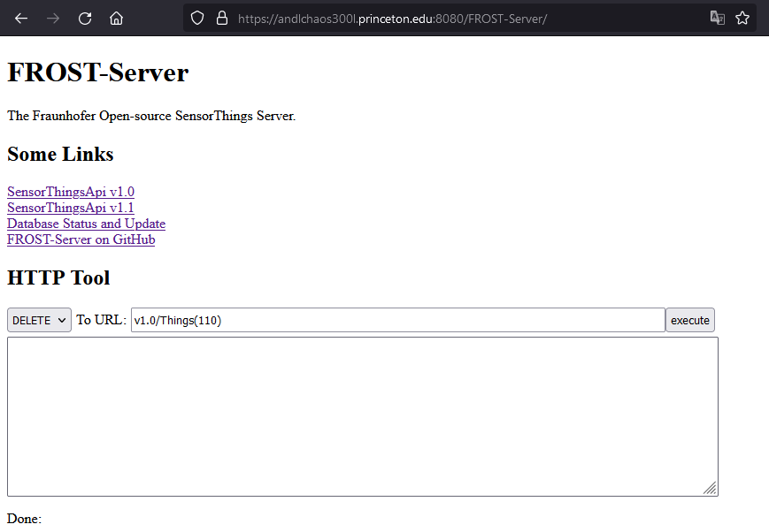Open the tracking protection shield icon
The height and width of the screenshot is (532, 769).
(x=197, y=18)
